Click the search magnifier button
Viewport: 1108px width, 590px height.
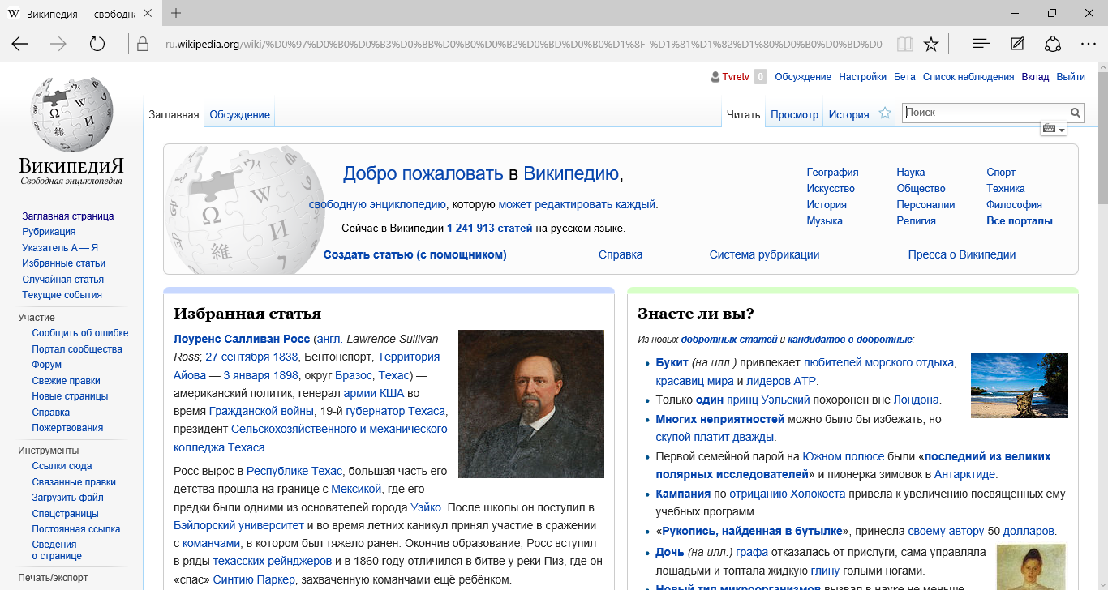point(1076,113)
